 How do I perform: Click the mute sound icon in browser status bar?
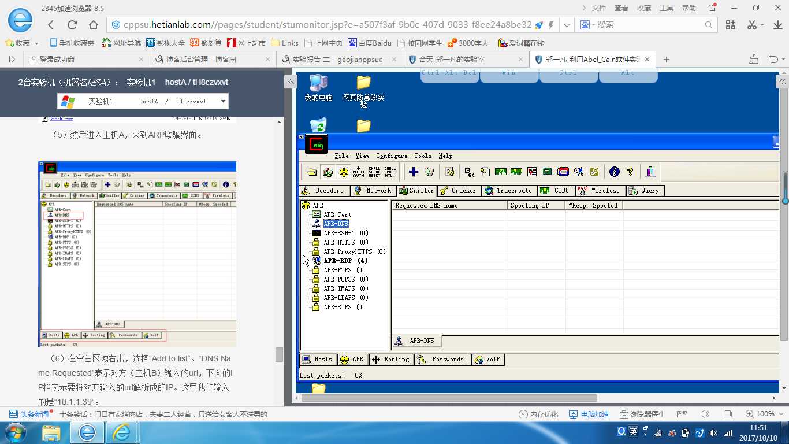[705, 414]
